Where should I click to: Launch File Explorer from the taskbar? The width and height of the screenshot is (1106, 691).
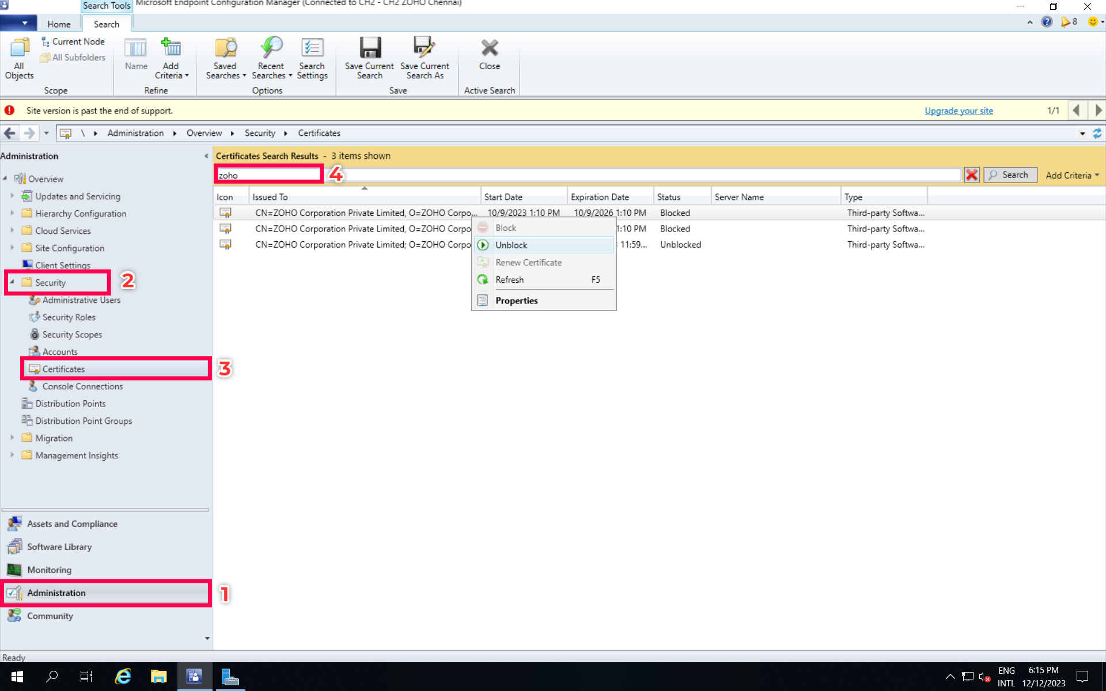159,677
